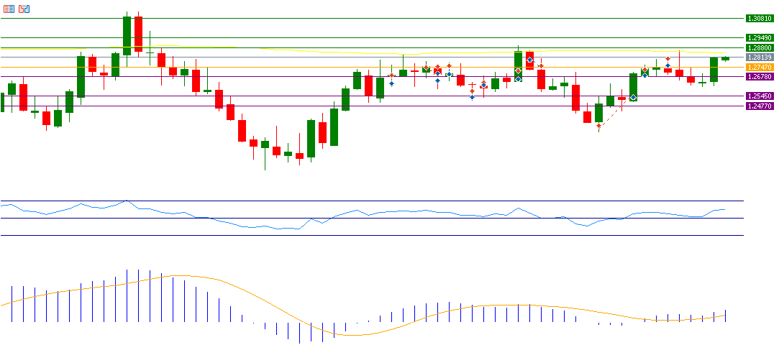Screen dimensions: 779x363
Task: Select the 1.29490 price level label
Action: point(759,37)
